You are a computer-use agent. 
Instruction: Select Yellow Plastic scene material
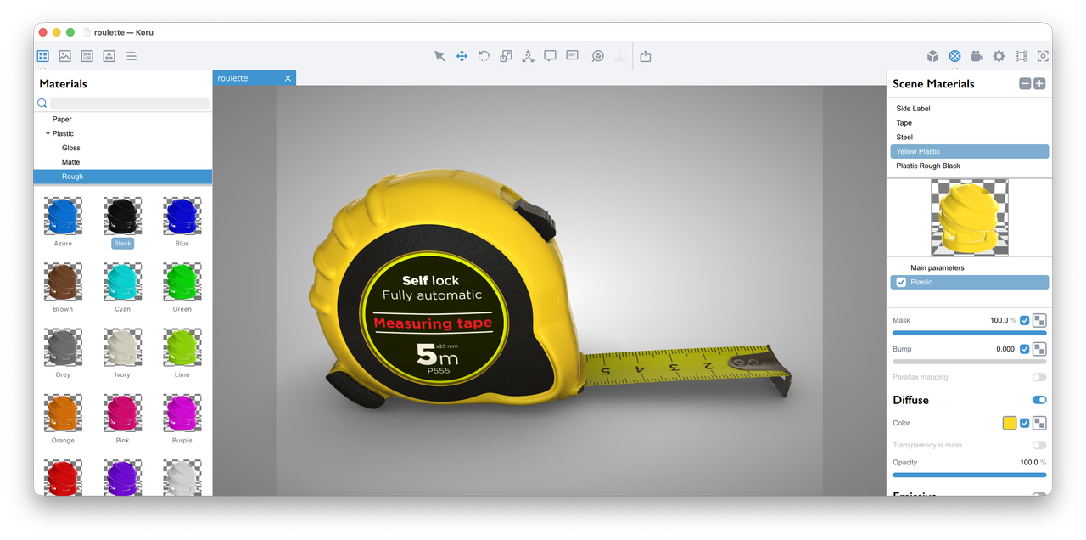970,151
